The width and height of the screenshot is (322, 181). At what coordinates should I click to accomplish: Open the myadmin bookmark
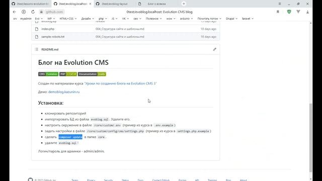[26, 19]
